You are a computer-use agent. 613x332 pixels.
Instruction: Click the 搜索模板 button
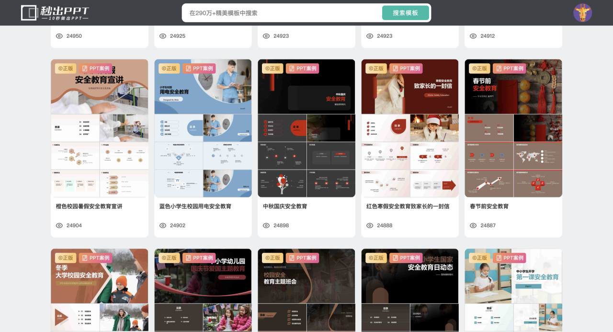pos(405,13)
